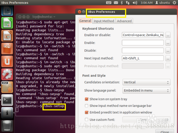The height and width of the screenshot is (133, 178).
Task: Click the Keyboard Shortcuts section heading
Action: pos(98,29)
